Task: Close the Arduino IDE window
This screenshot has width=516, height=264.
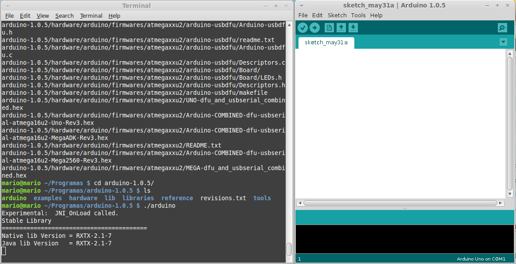Action: pos(508,6)
